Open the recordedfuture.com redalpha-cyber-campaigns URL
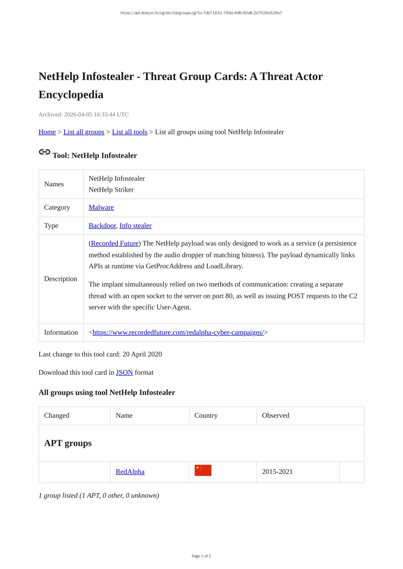The width and height of the screenshot is (403, 569). point(178,332)
